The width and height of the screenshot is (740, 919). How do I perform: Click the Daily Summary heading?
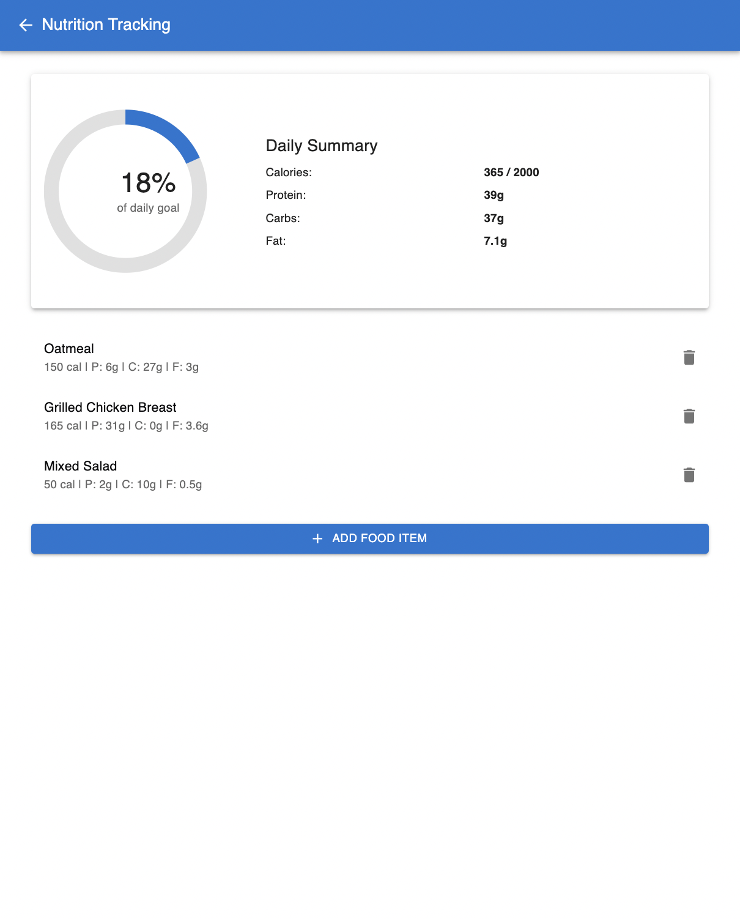(321, 146)
